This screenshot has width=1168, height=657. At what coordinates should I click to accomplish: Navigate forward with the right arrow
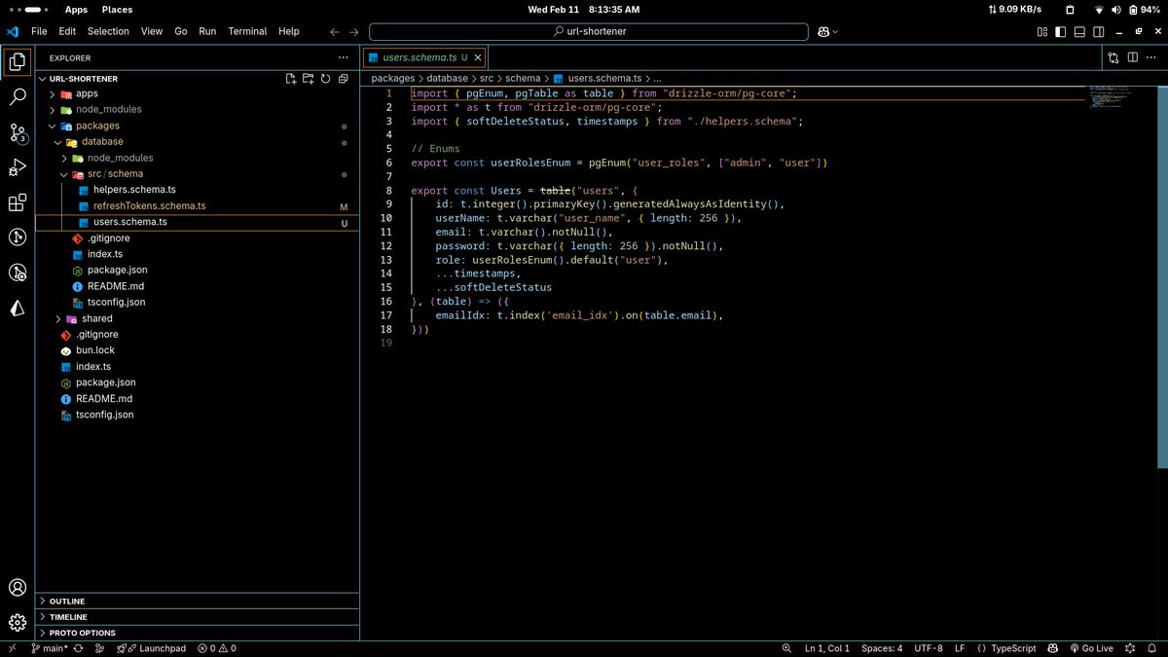click(354, 31)
